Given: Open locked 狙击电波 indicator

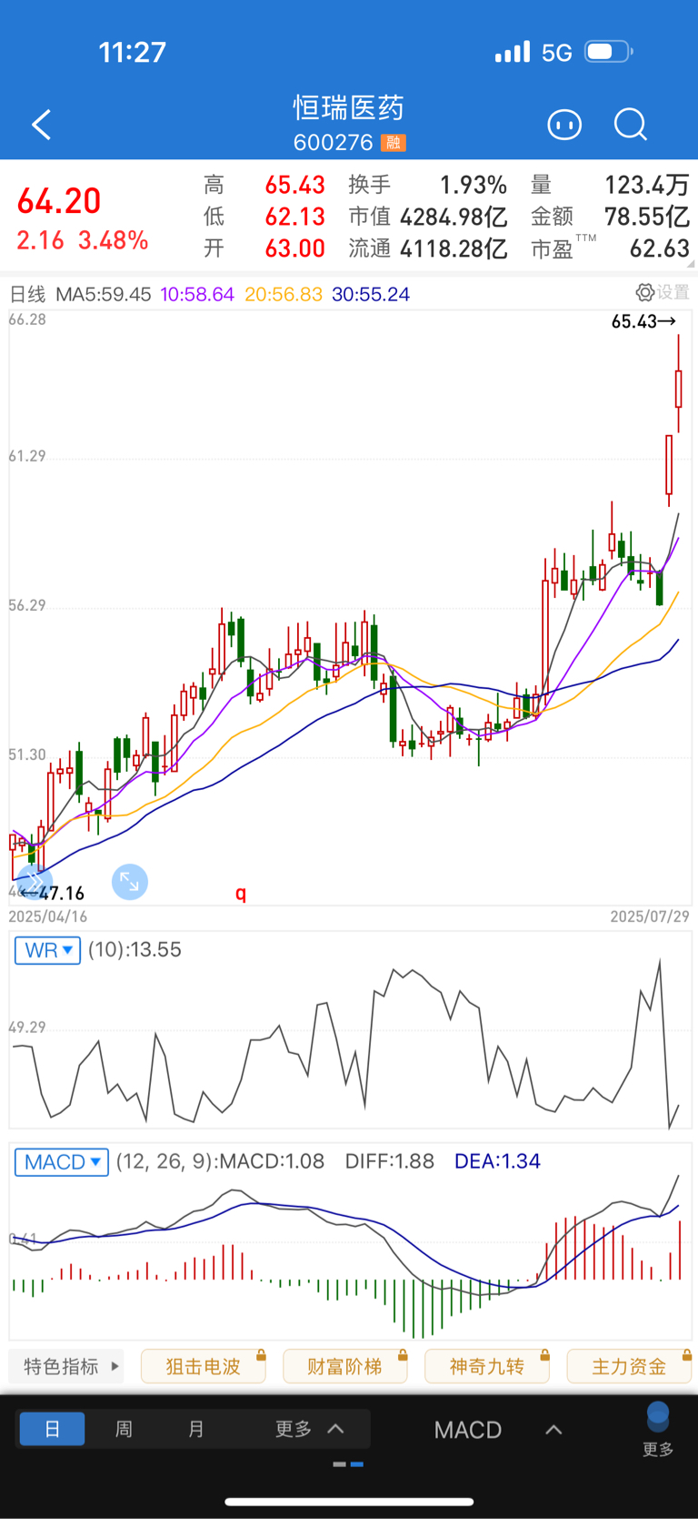Looking at the screenshot, I should [204, 1366].
